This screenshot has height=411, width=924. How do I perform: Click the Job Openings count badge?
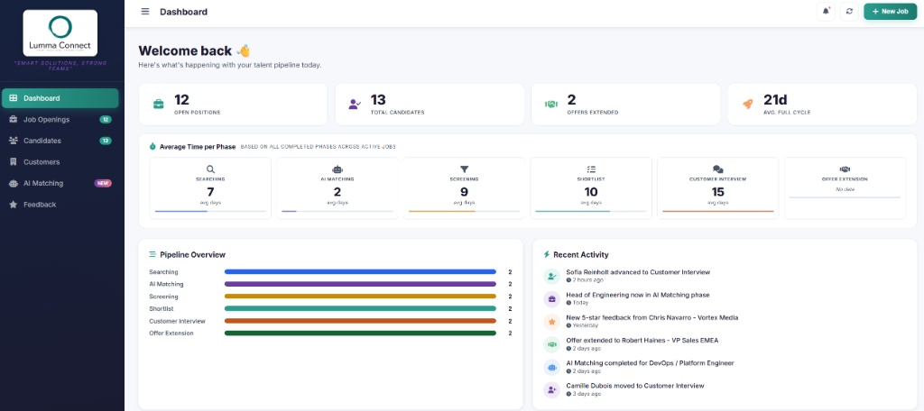tap(106, 120)
